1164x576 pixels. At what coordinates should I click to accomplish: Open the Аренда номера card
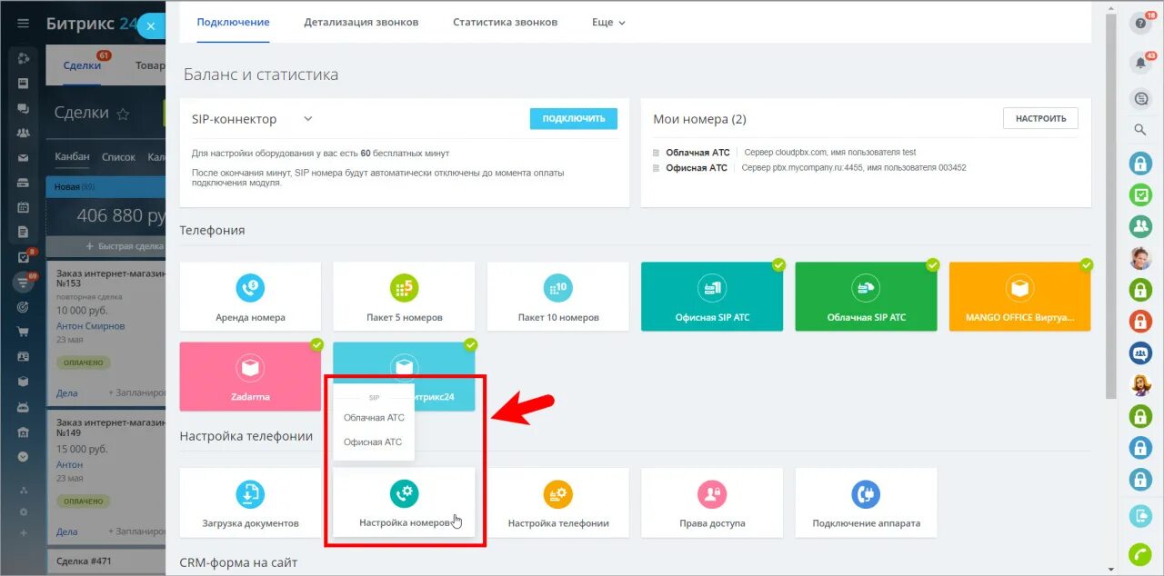coord(250,296)
